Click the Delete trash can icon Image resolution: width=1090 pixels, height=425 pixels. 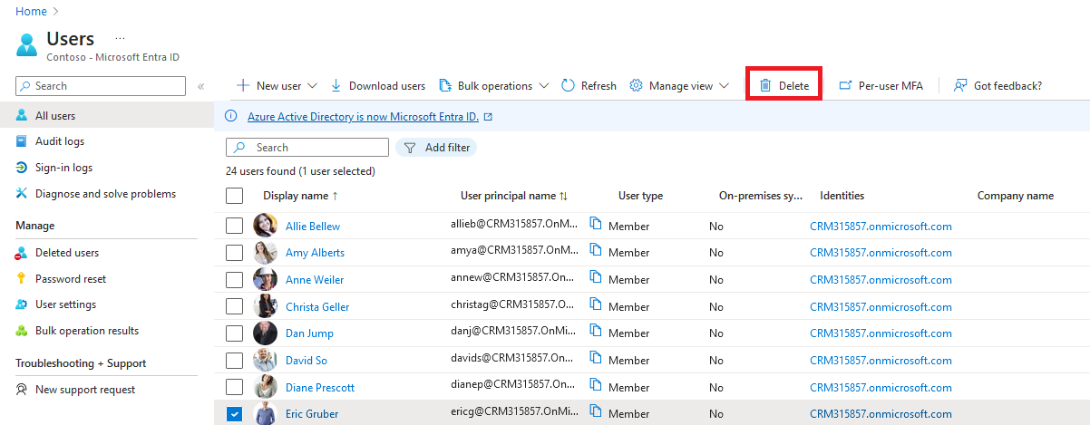click(x=765, y=86)
